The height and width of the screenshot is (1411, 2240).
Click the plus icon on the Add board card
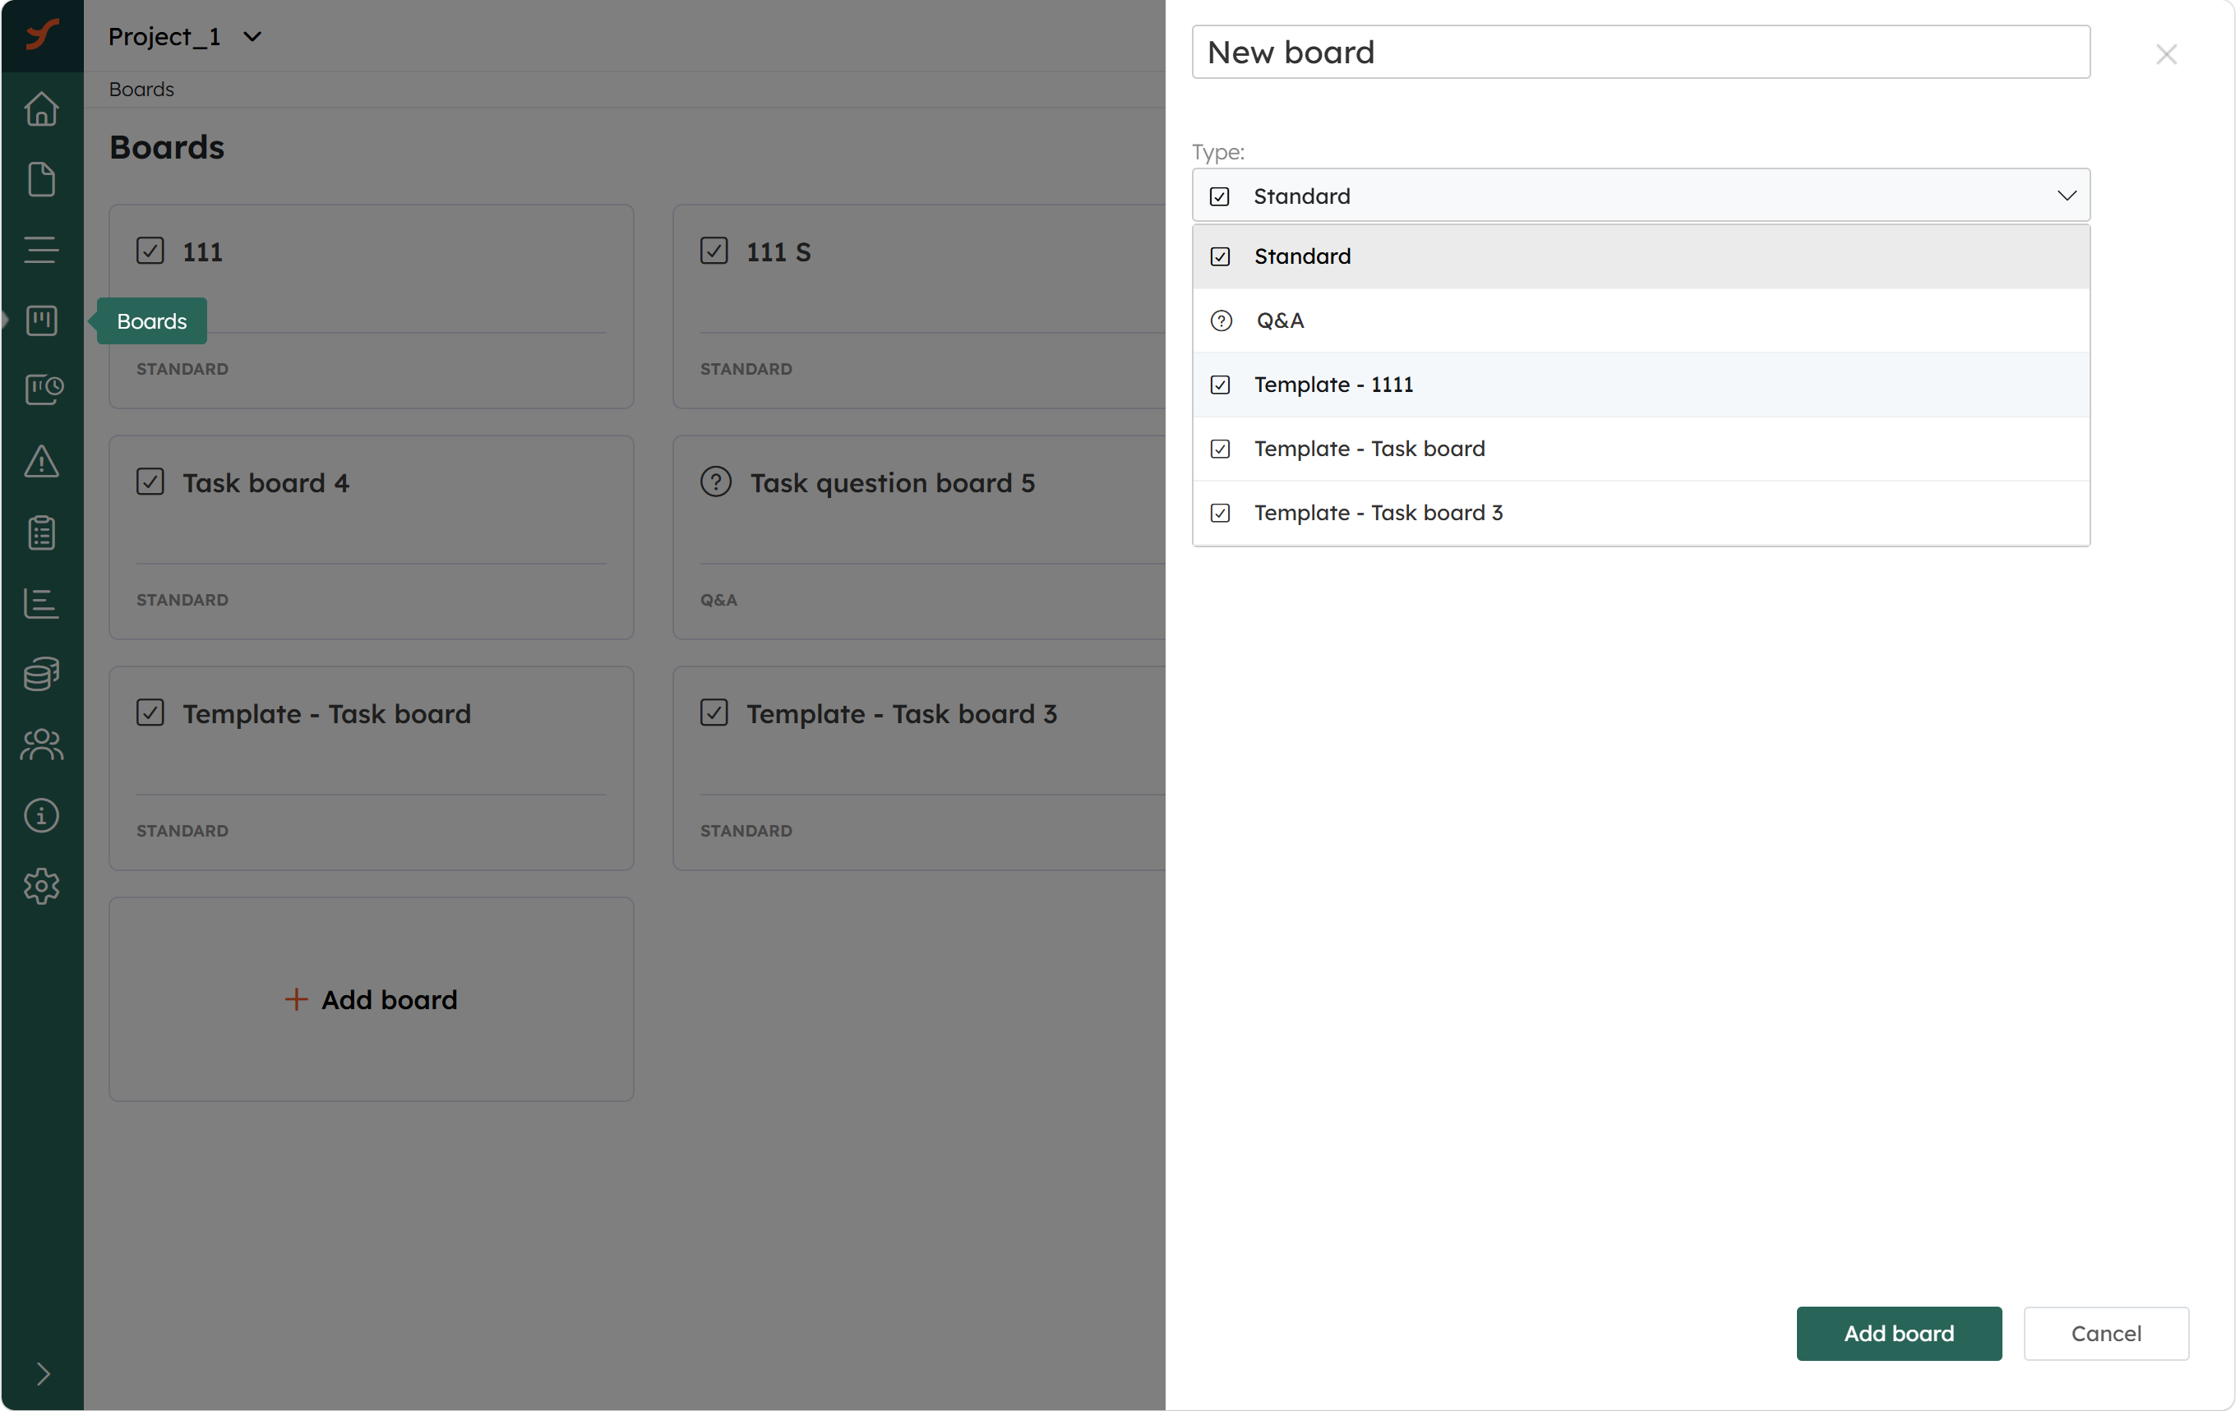point(296,999)
